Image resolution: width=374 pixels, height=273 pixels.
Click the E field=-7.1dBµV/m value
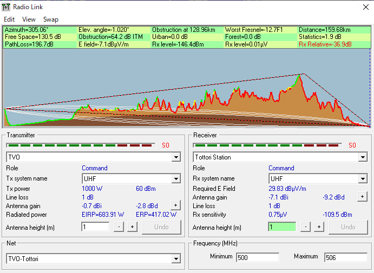tap(103, 44)
